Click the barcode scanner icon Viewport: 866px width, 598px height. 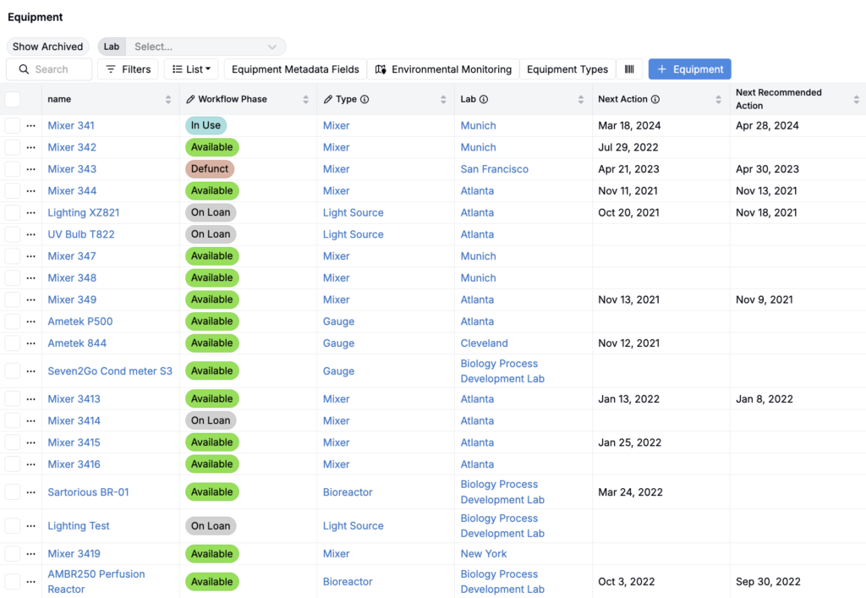pyautogui.click(x=629, y=69)
